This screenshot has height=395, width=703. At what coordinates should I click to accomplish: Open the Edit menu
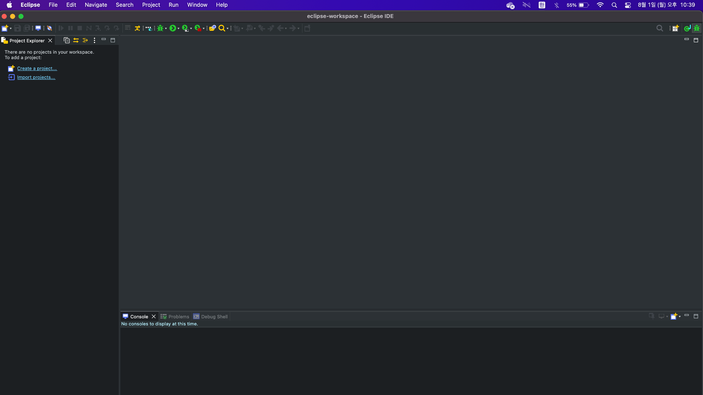pyautogui.click(x=71, y=5)
